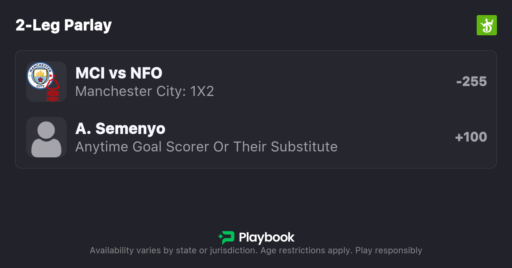The height and width of the screenshot is (268, 512).
Task: Click the DraftKings logo icon
Action: coord(487,25)
